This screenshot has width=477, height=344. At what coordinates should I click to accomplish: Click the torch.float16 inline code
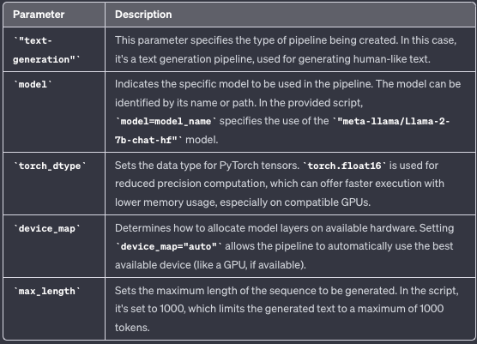pyautogui.click(x=344, y=166)
